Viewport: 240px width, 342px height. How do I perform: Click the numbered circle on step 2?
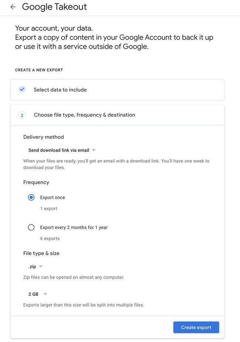pos(22,115)
